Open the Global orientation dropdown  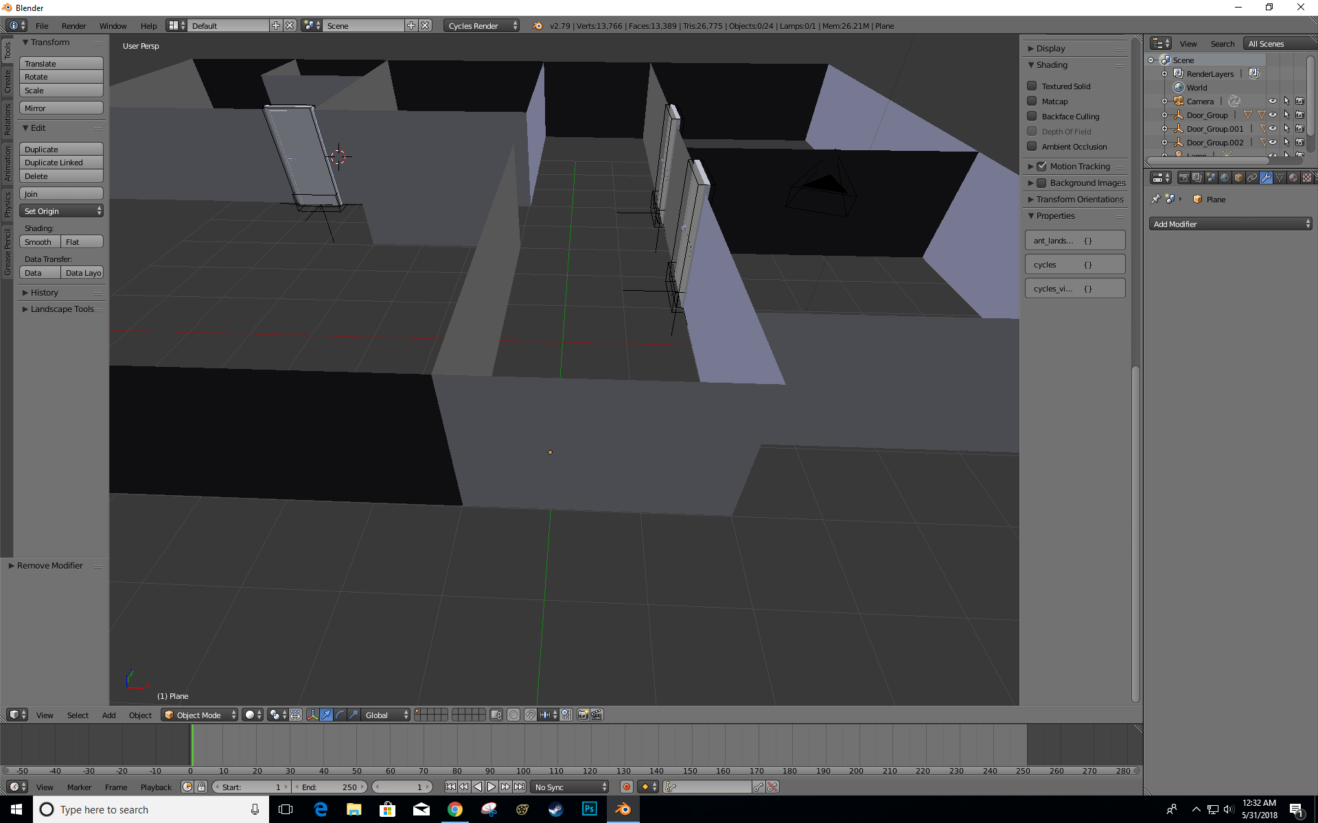click(x=386, y=715)
